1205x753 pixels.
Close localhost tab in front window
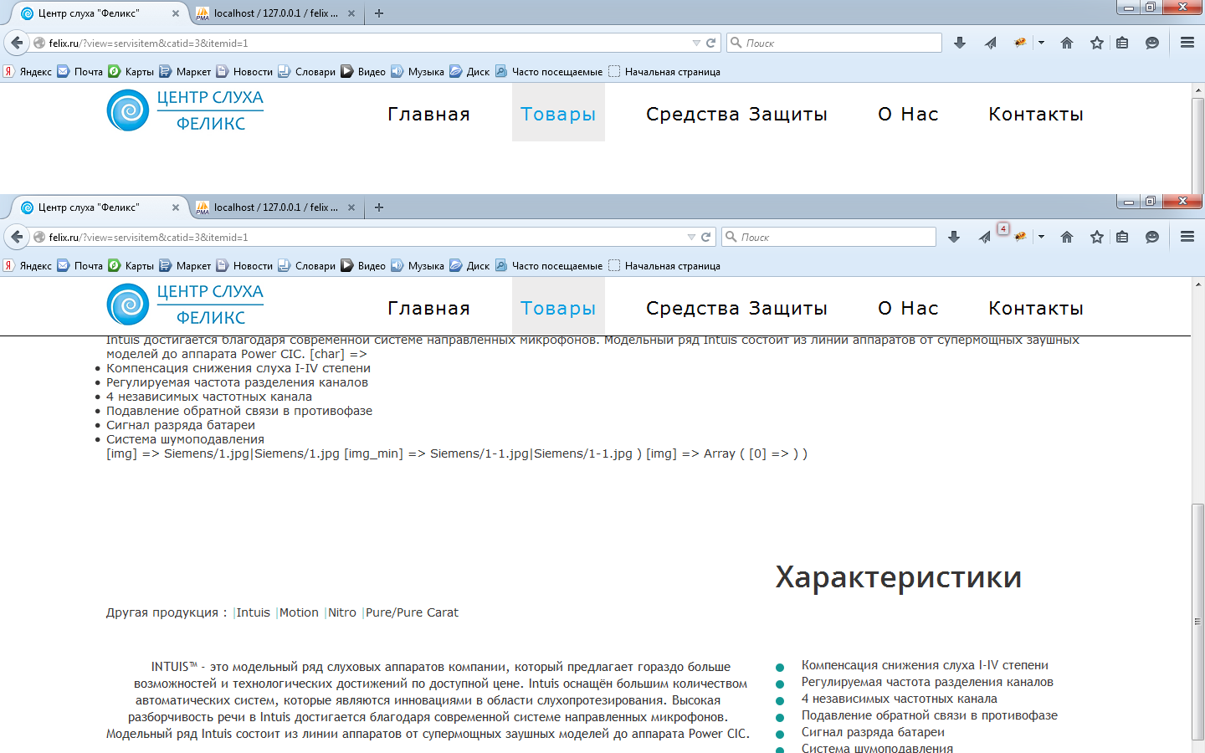351,207
